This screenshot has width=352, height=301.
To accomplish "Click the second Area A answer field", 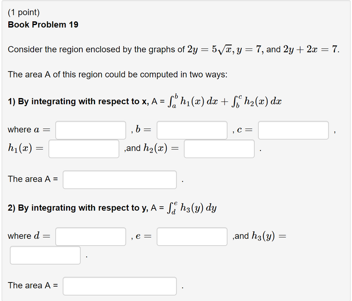I will coord(119,286).
